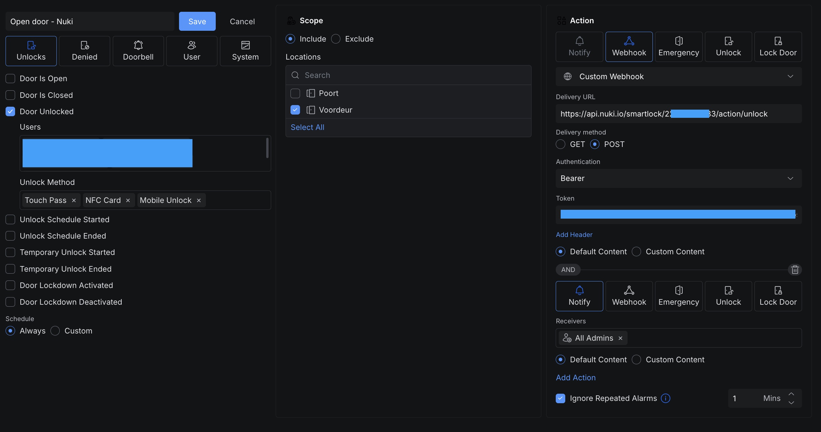Select the Denied event category icon
Screen dimensions: 821x432
[x=85, y=45]
